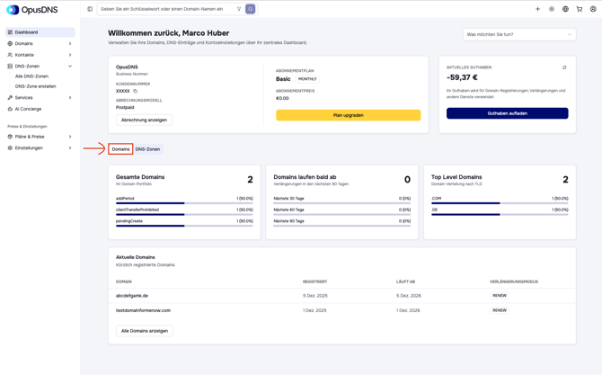
Task: Click the Einstellungen gear icon
Action: [x=10, y=147]
